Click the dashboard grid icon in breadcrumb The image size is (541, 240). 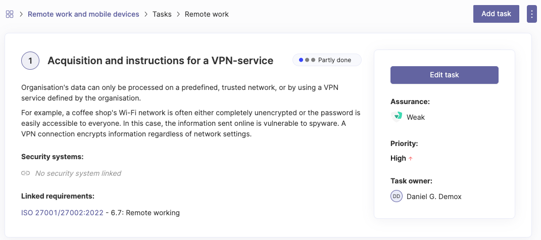[10, 14]
